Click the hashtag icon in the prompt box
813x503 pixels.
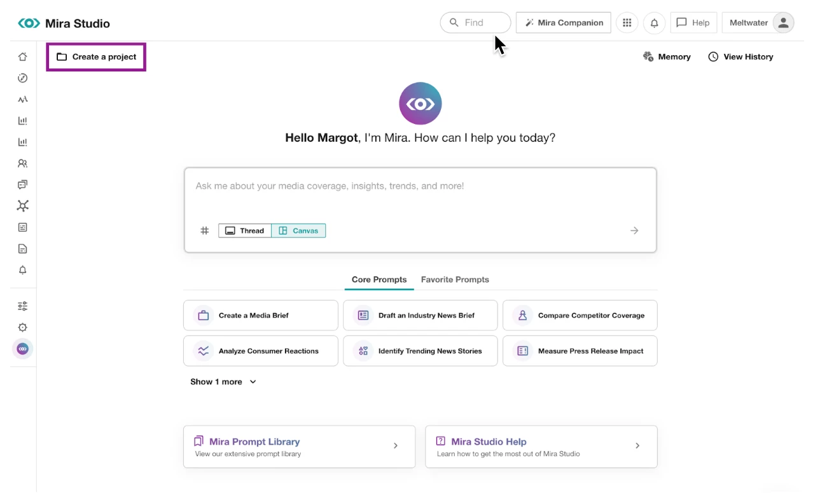click(205, 231)
